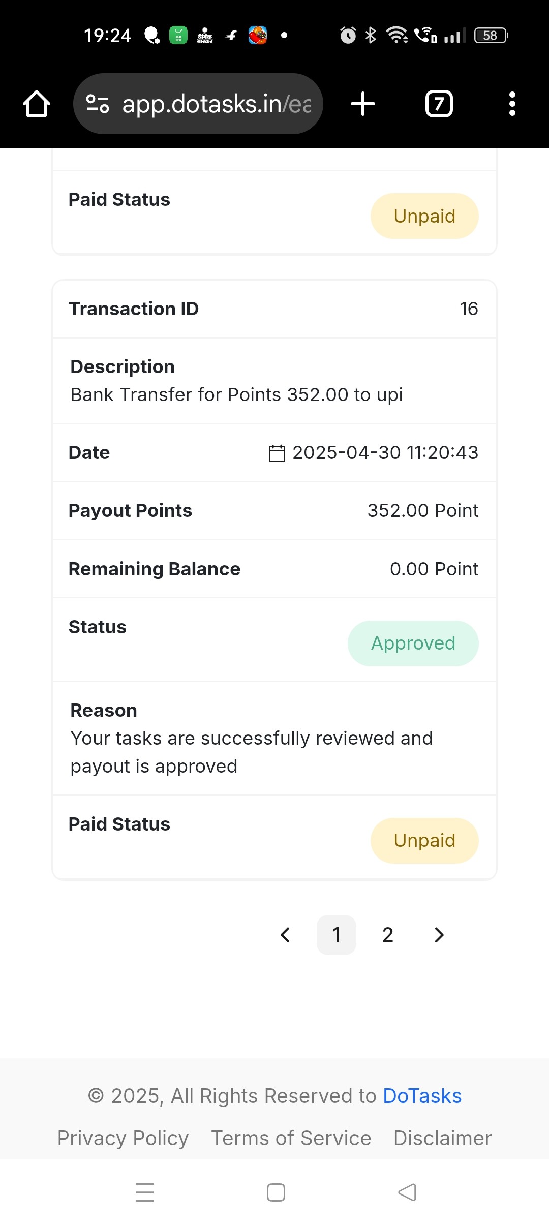The image size is (549, 1226).
Task: Tap the Approved status badge
Action: coord(413,643)
